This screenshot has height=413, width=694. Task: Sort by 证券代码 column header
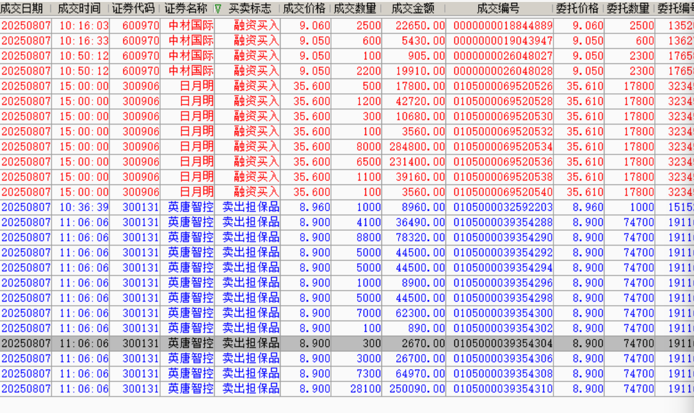click(133, 8)
